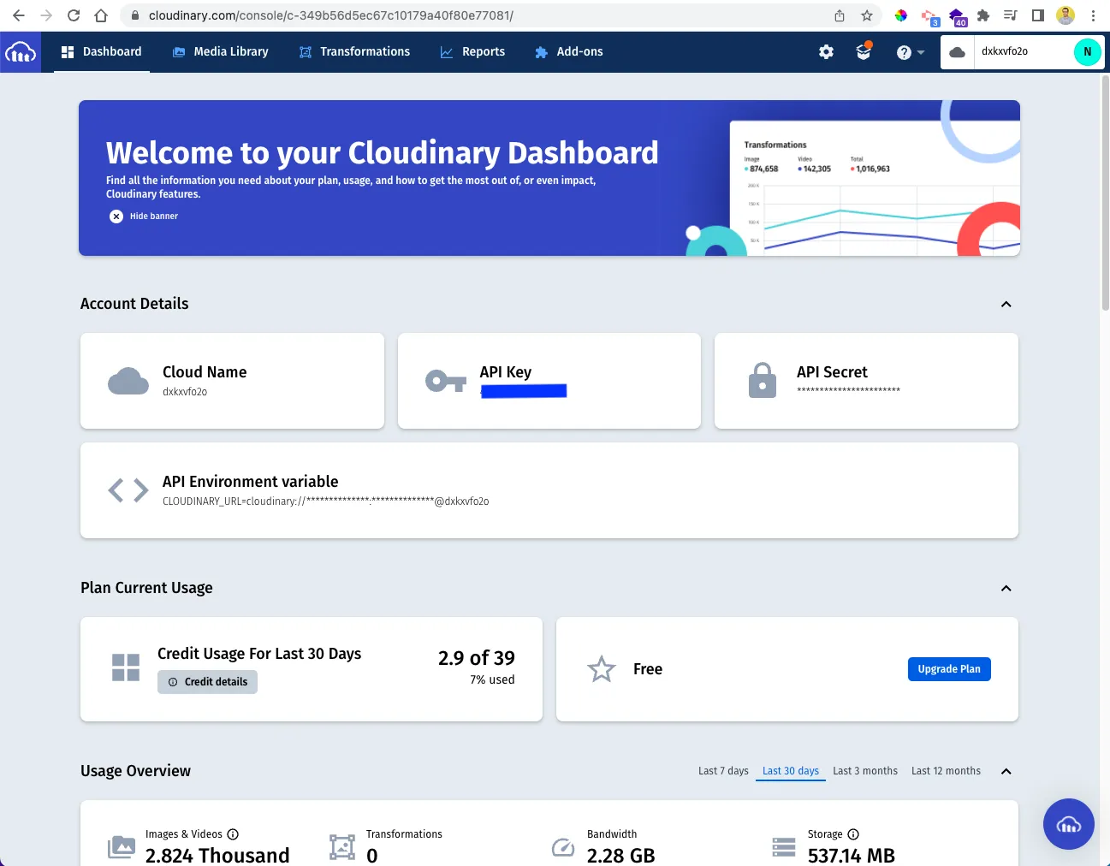
Task: Click the browser forward arrow
Action: 46,15
